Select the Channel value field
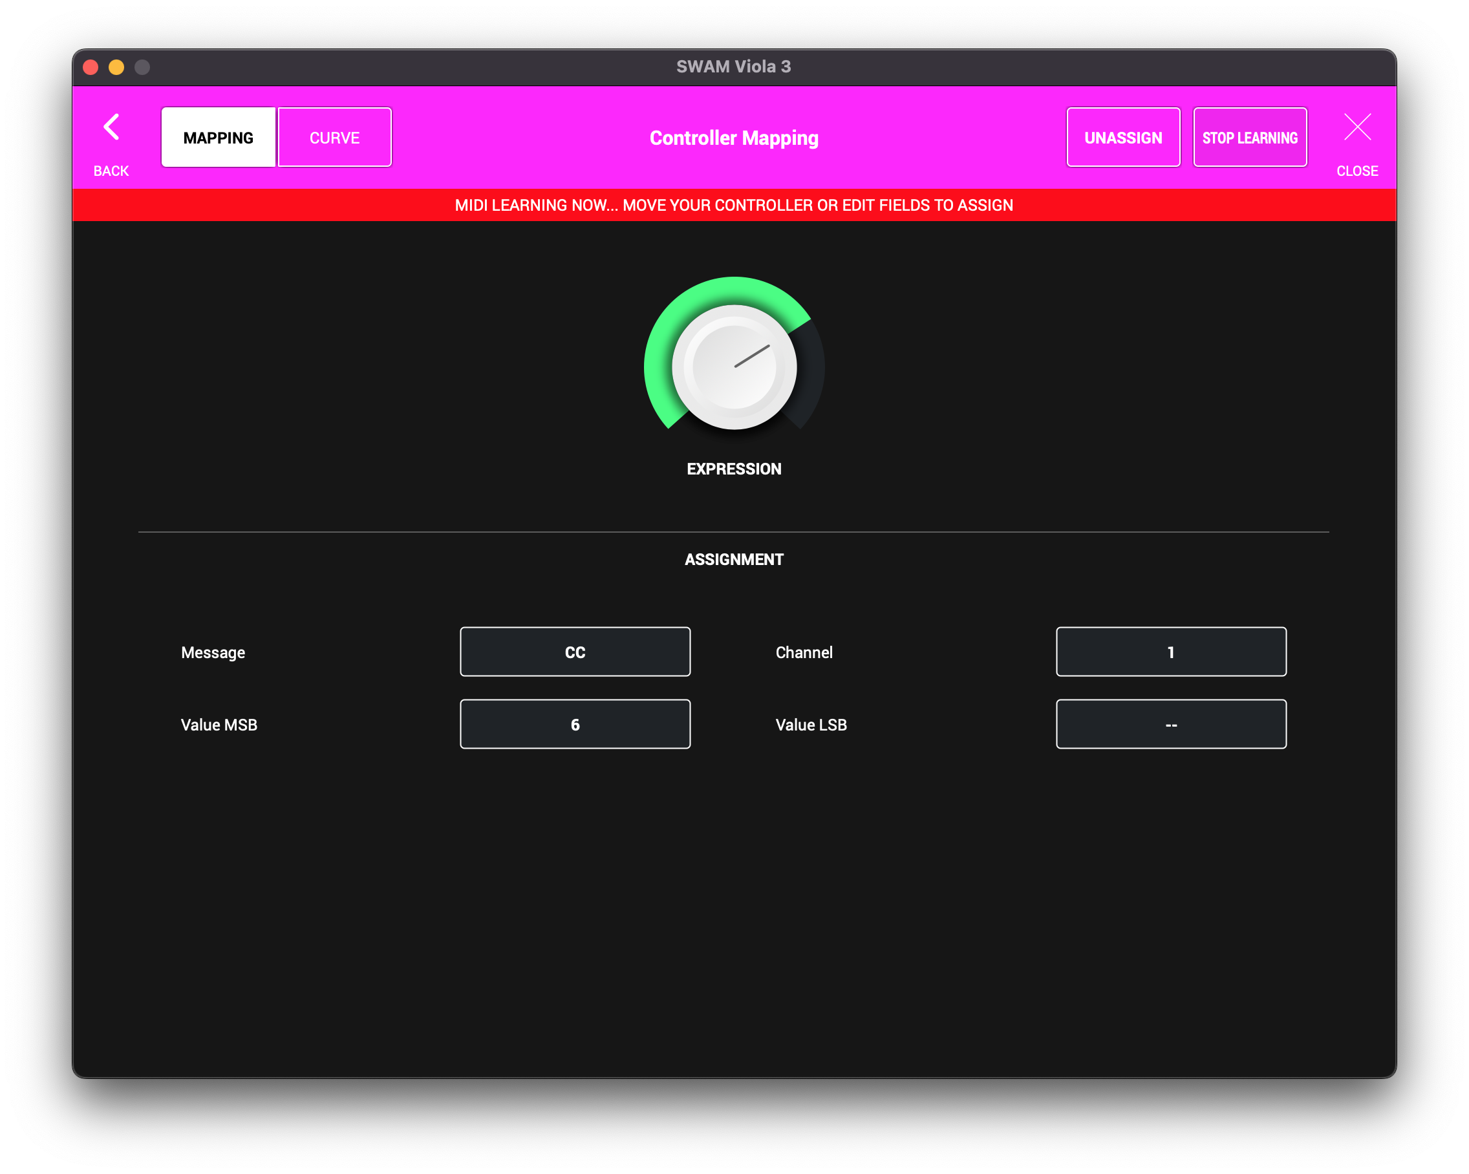1469x1174 pixels. pos(1170,652)
